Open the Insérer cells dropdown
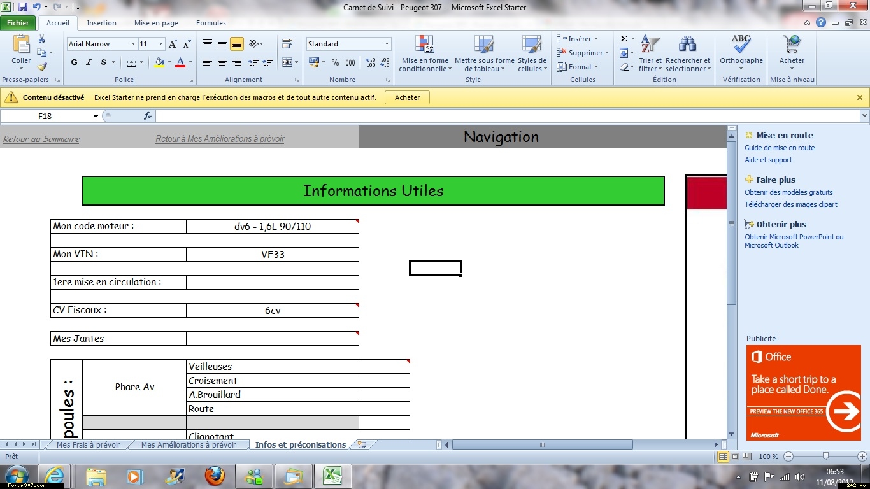Image resolution: width=870 pixels, height=489 pixels. pos(577,39)
